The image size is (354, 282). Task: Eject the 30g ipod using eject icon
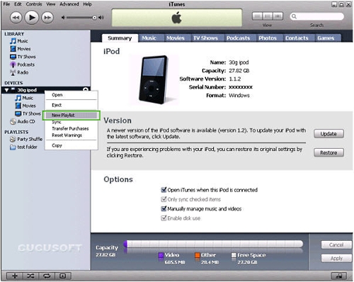click(x=86, y=89)
